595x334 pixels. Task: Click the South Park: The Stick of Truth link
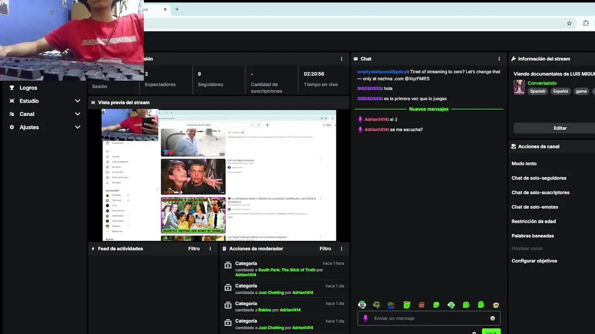click(287, 270)
